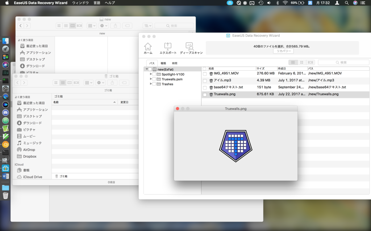Click the trash icon beside IMG_4951.MOV
Screen dimensions: 371x231
click(x=211, y=74)
